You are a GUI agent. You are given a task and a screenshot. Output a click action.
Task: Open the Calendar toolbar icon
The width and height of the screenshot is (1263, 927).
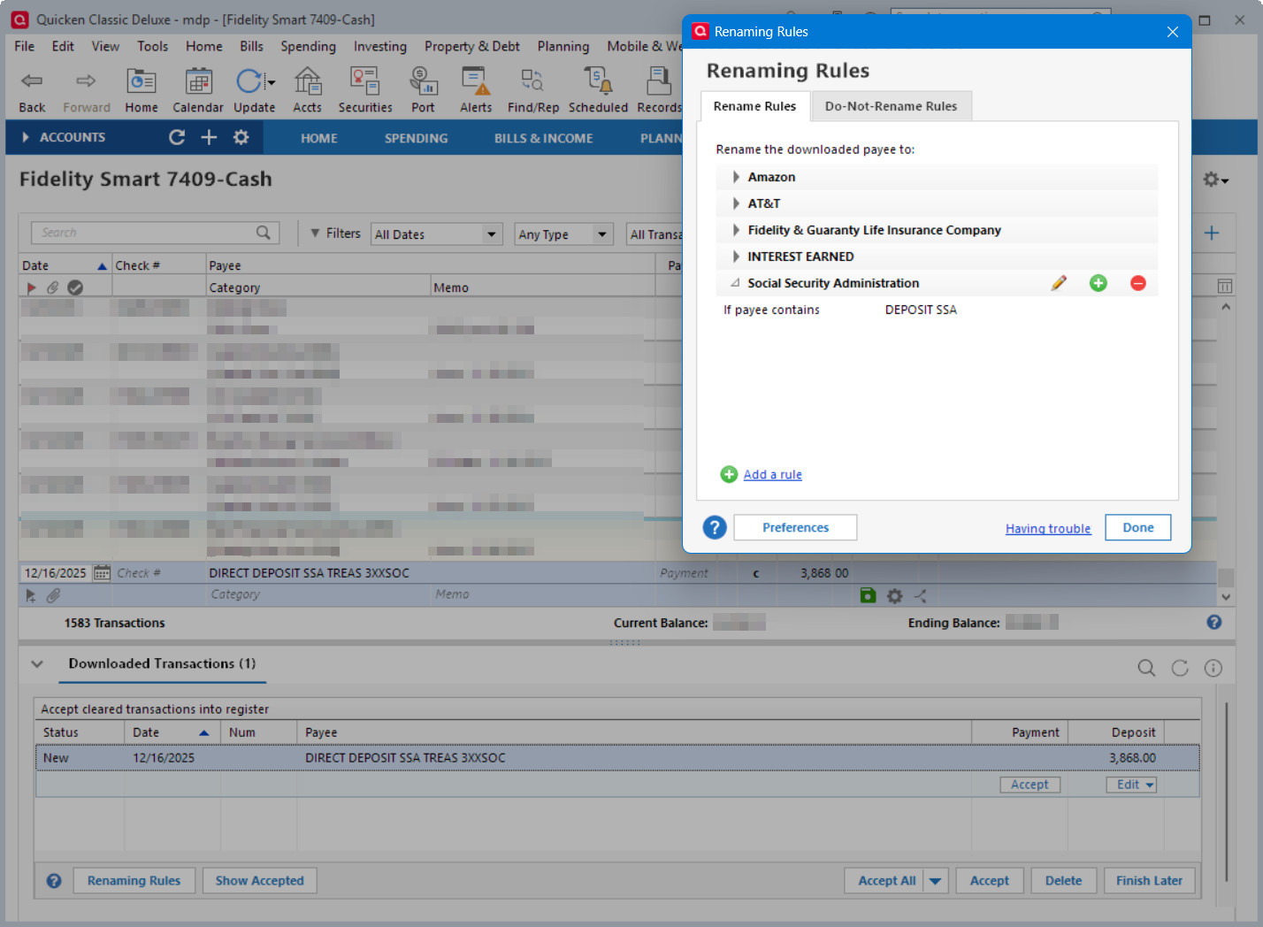tap(198, 81)
